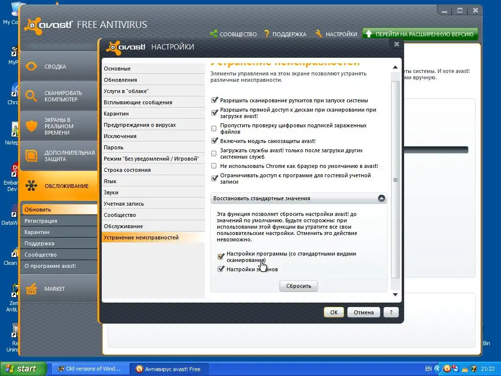Screen dimensions: 501x376
Task: Open Всплывающие сообщения settings category
Action: pyautogui.click(x=153, y=102)
